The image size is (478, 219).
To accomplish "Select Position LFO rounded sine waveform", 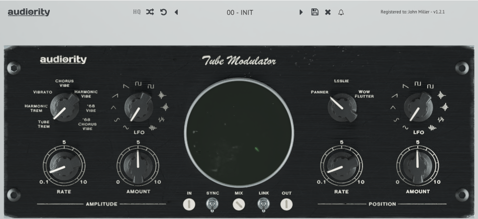I will (x=396, y=120).
